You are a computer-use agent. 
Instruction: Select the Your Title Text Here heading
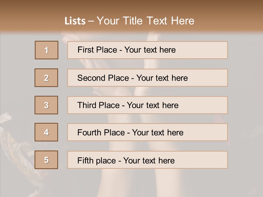(x=145, y=21)
